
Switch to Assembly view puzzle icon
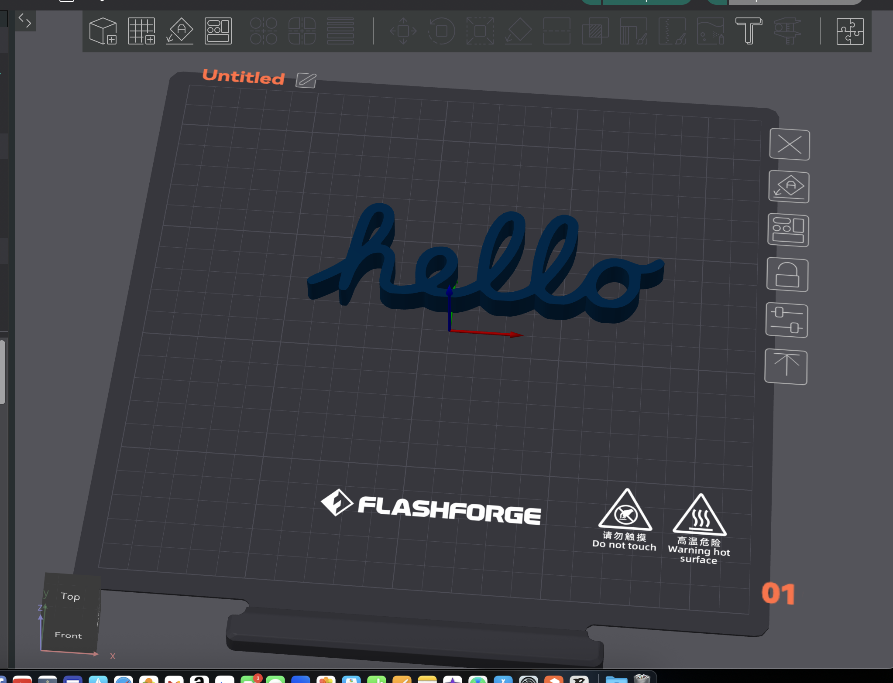coord(850,31)
